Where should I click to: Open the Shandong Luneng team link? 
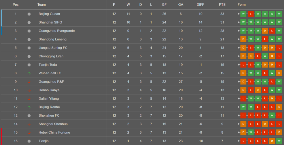(x=53, y=39)
